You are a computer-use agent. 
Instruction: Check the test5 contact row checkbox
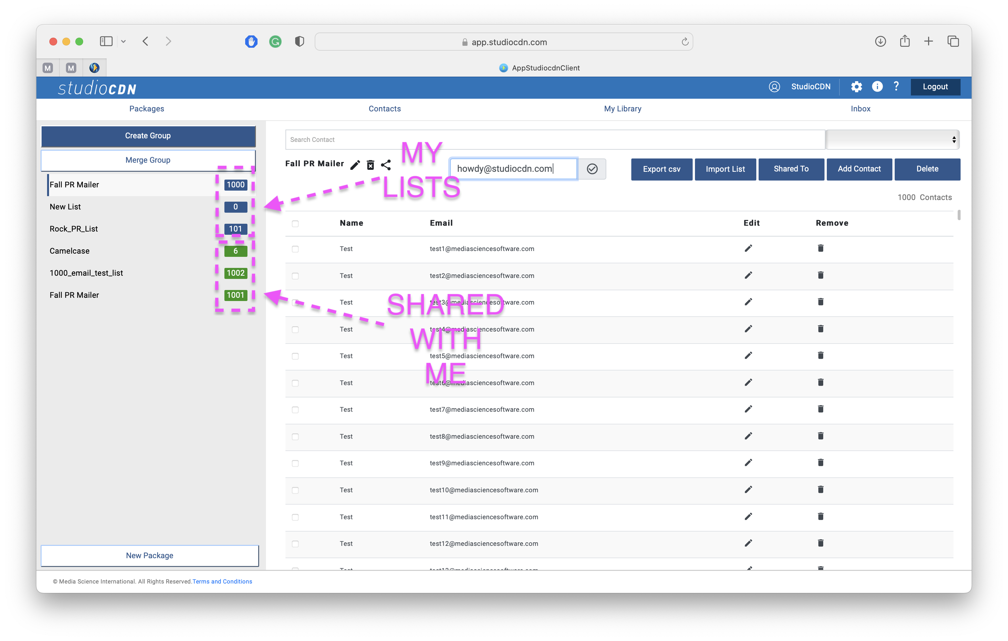click(295, 356)
